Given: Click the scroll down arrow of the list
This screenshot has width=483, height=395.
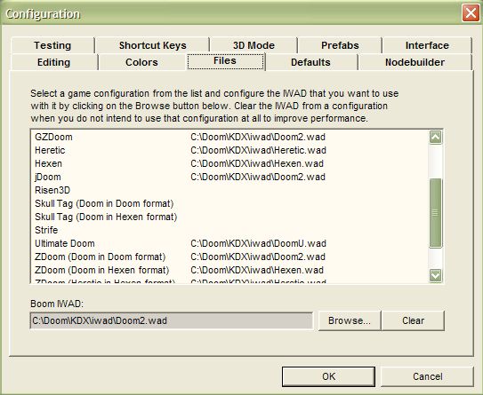Looking at the screenshot, I should point(436,275).
